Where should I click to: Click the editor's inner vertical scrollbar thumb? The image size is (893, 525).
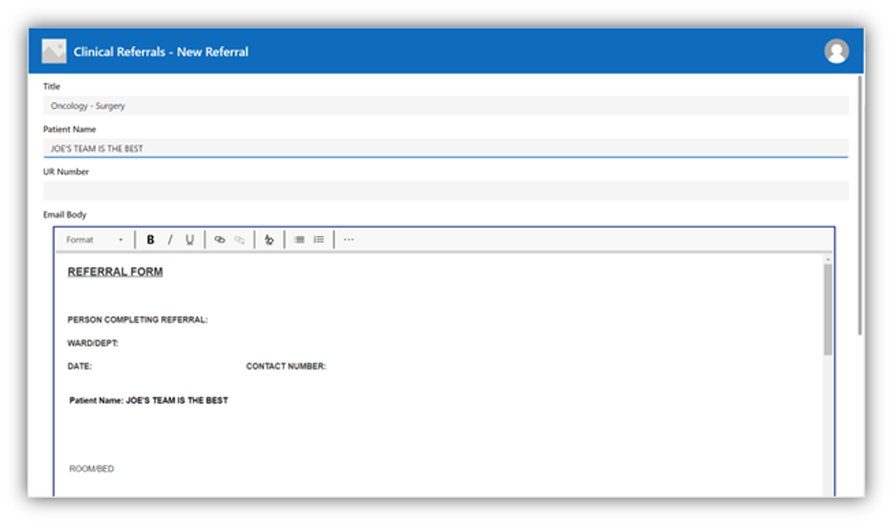coord(828,309)
